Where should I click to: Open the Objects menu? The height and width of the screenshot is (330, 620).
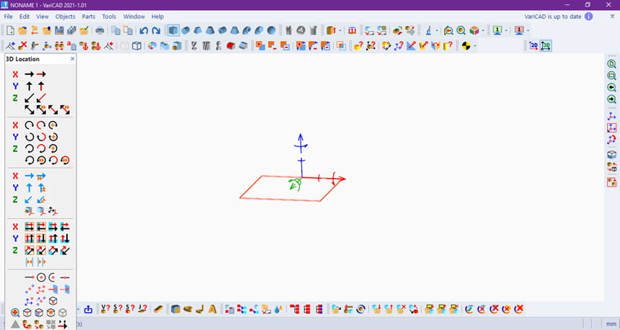(65, 17)
